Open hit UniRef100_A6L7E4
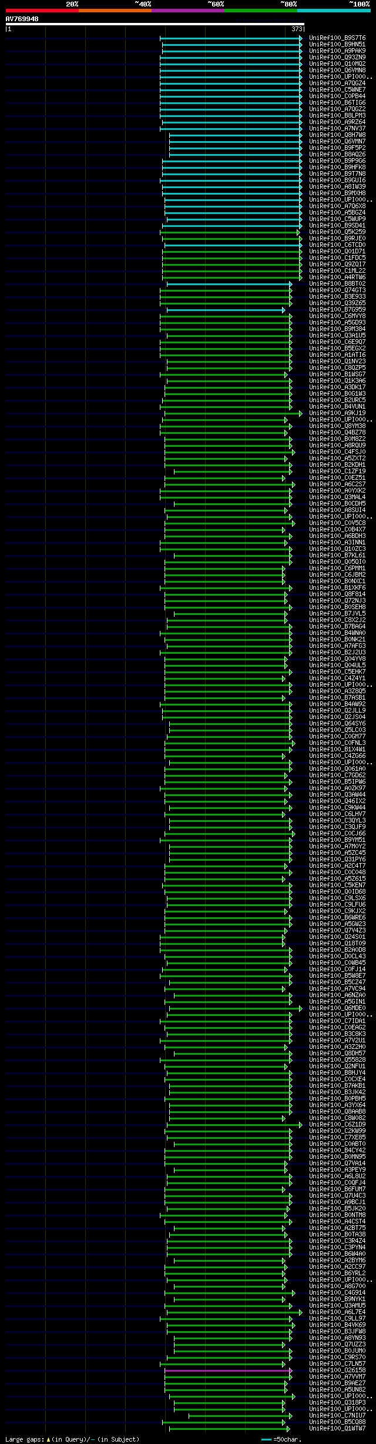 pyautogui.click(x=337, y=1312)
